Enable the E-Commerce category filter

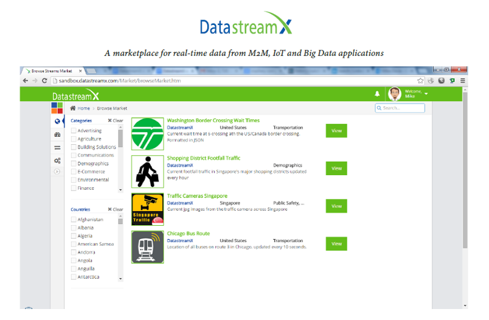[74, 172]
